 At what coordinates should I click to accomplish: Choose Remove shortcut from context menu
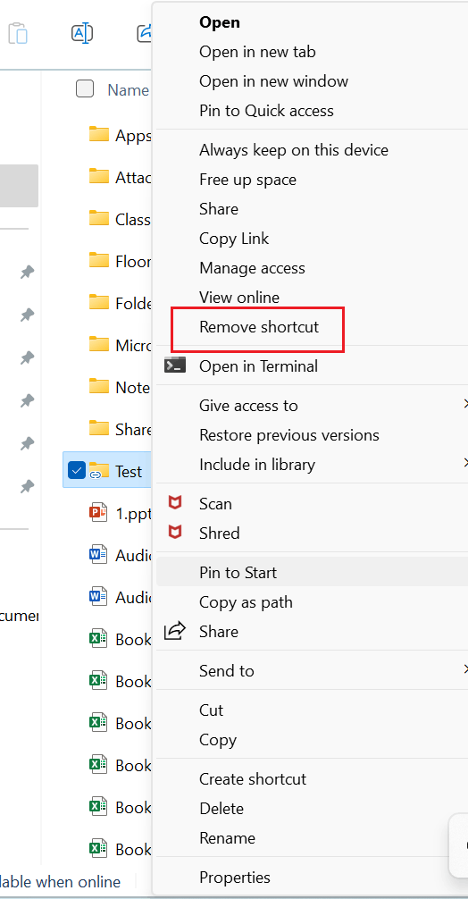(x=259, y=327)
